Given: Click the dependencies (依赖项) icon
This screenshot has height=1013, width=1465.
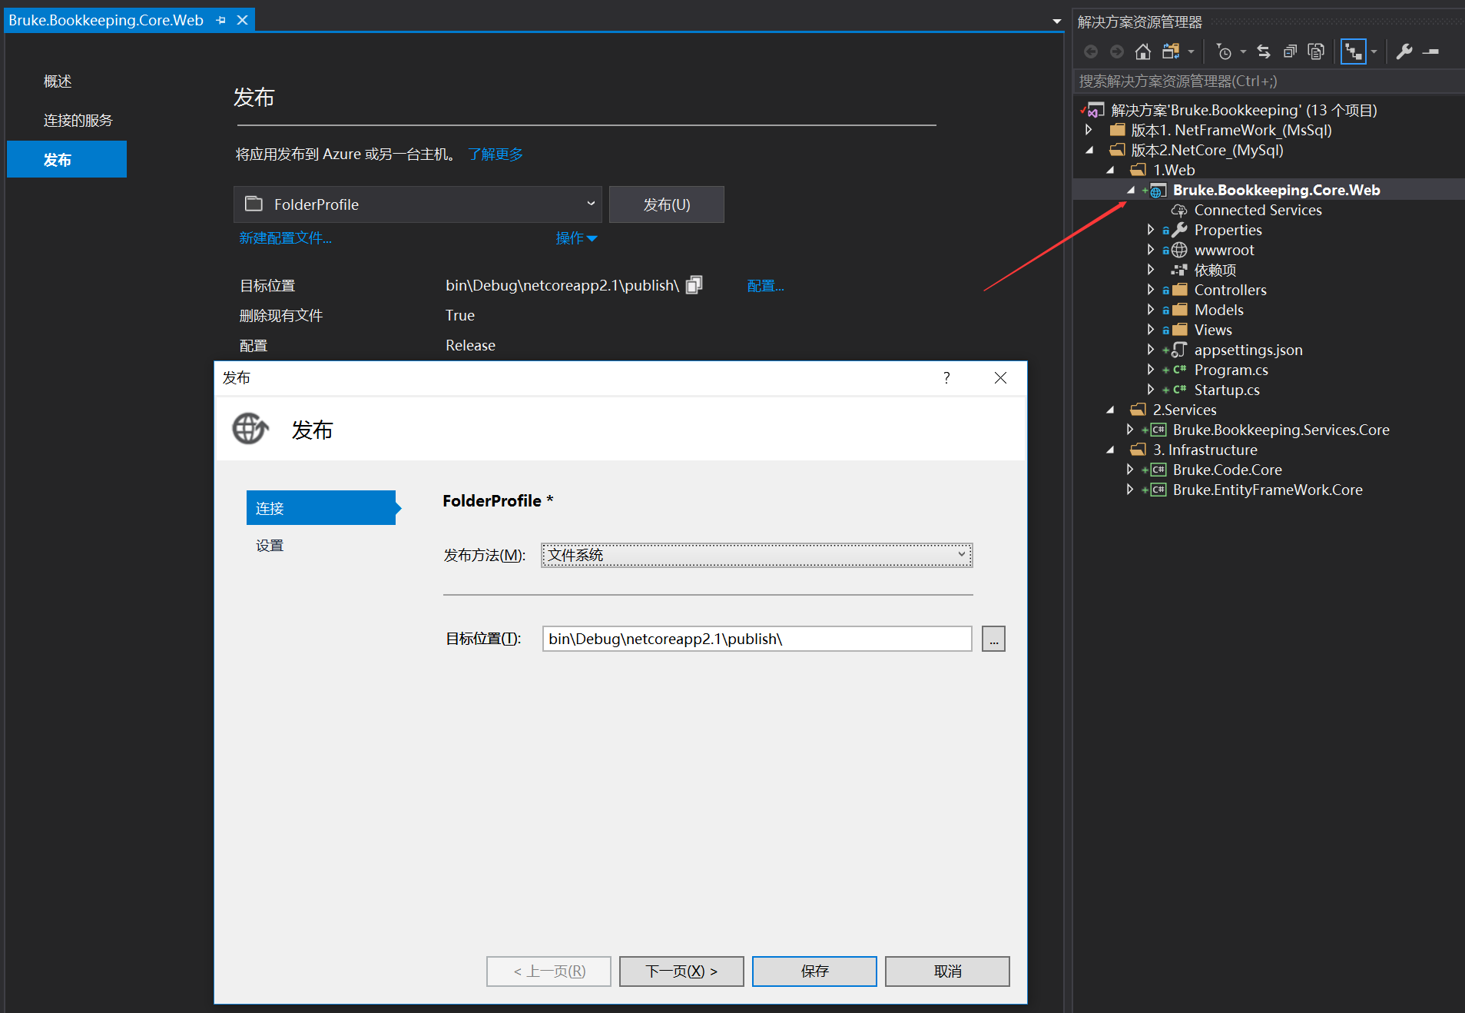Looking at the screenshot, I should click(1179, 270).
